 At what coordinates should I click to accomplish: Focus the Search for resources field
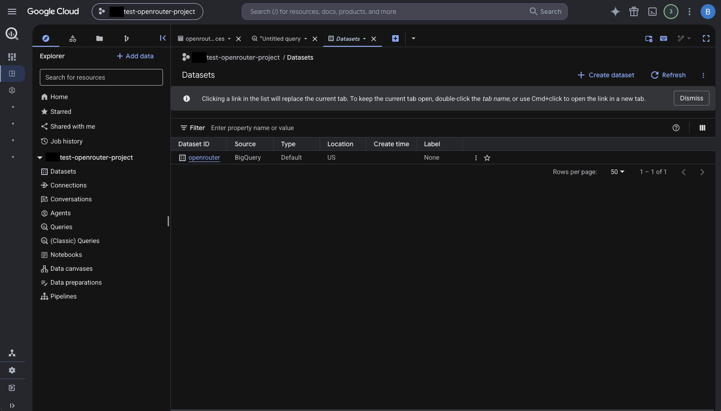point(101,77)
